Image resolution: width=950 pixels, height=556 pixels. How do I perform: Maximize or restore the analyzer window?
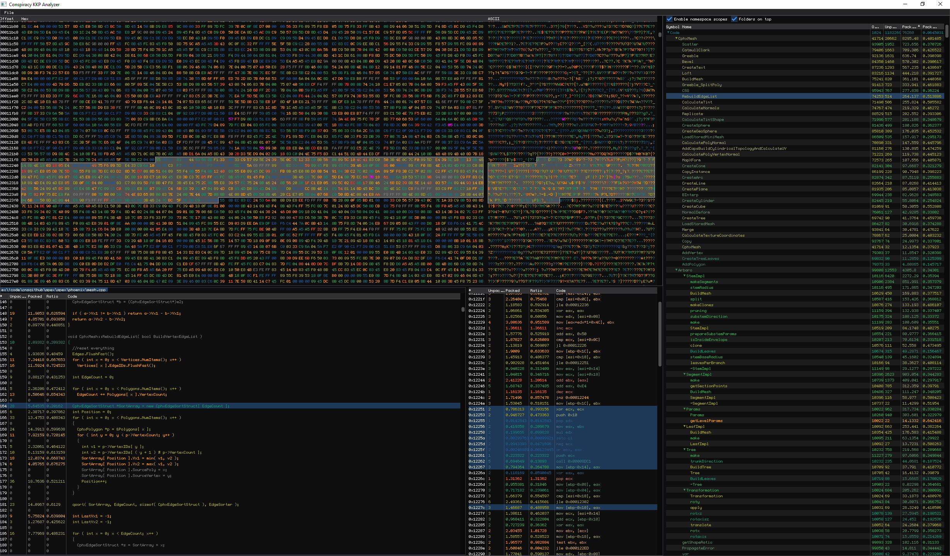click(923, 4)
